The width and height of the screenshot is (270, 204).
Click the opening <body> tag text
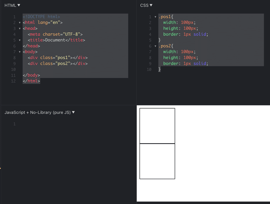30,52
